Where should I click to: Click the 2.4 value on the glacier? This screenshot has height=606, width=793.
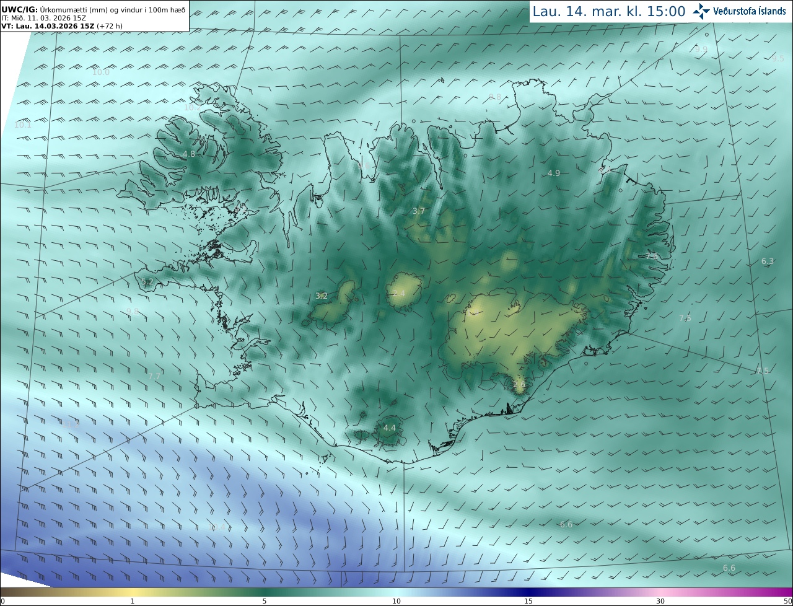(398, 293)
